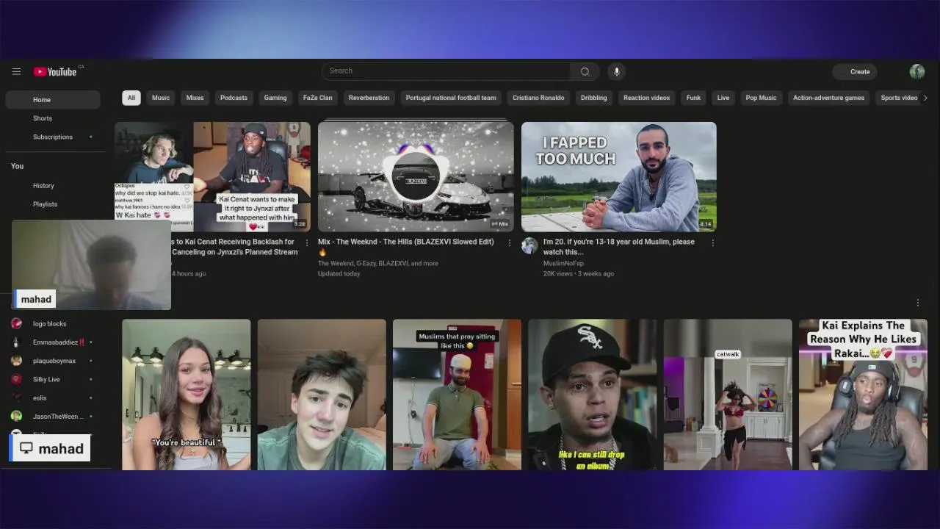The height and width of the screenshot is (529, 940).
Task: Open the account avatar menu
Action: (x=917, y=71)
